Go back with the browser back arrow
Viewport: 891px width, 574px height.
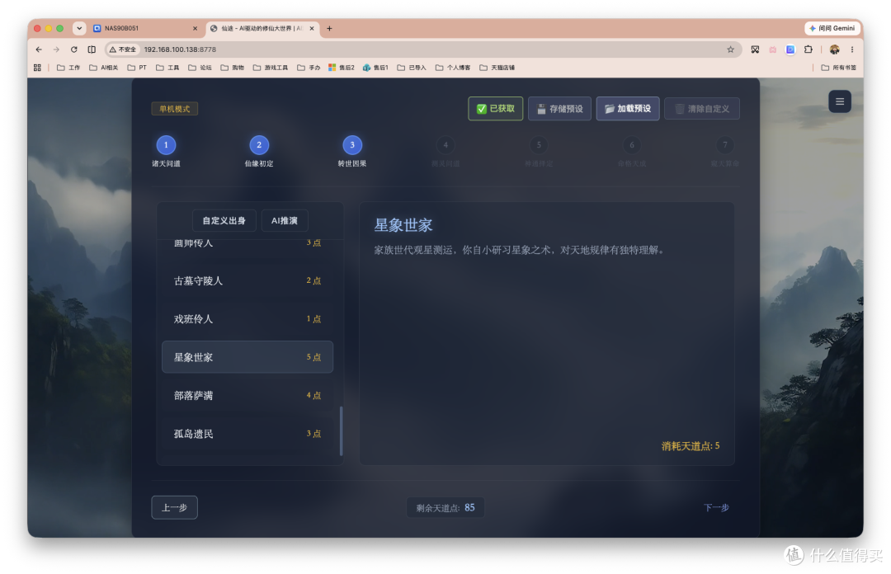39,49
